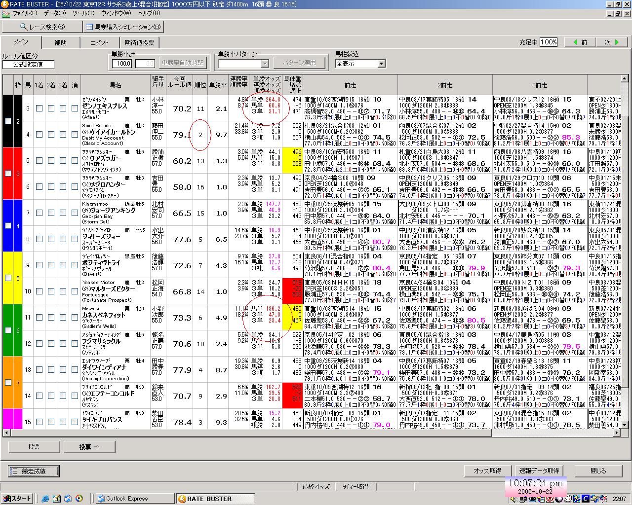
Task: Click the first 投票 button
Action: [34, 447]
